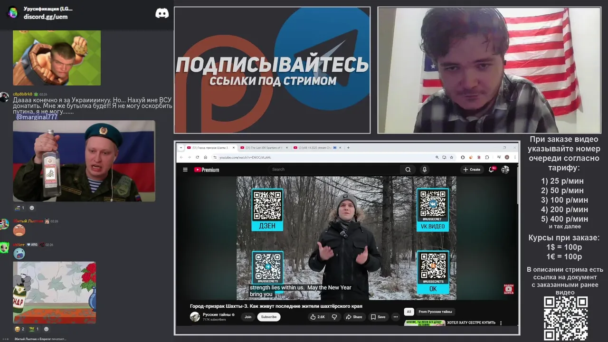Click the YouTube video player

[346, 238]
